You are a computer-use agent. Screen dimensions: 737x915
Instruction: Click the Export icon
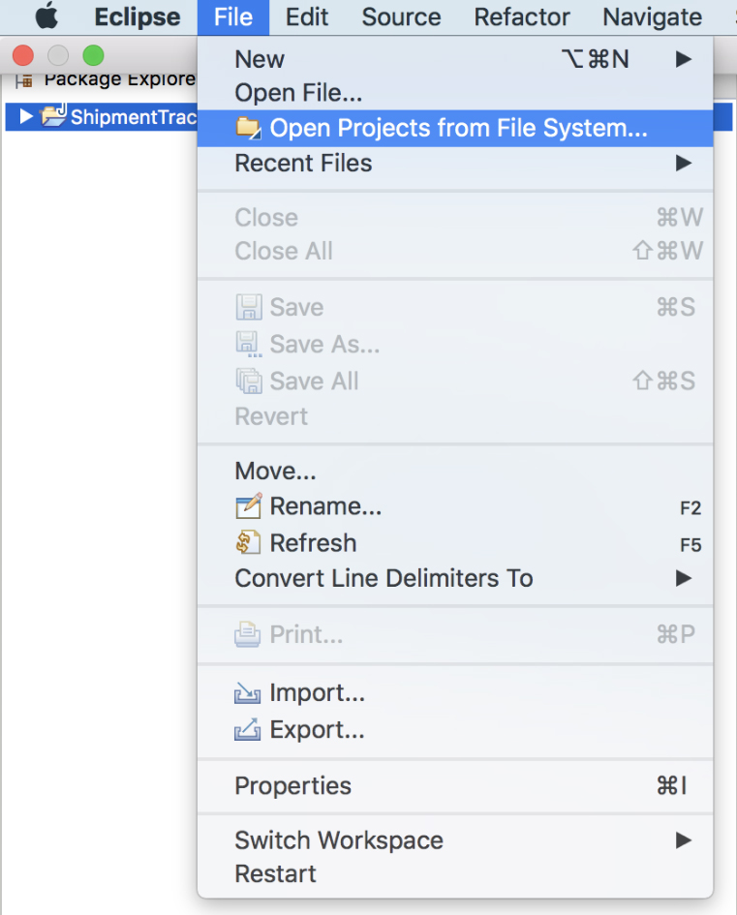(248, 729)
